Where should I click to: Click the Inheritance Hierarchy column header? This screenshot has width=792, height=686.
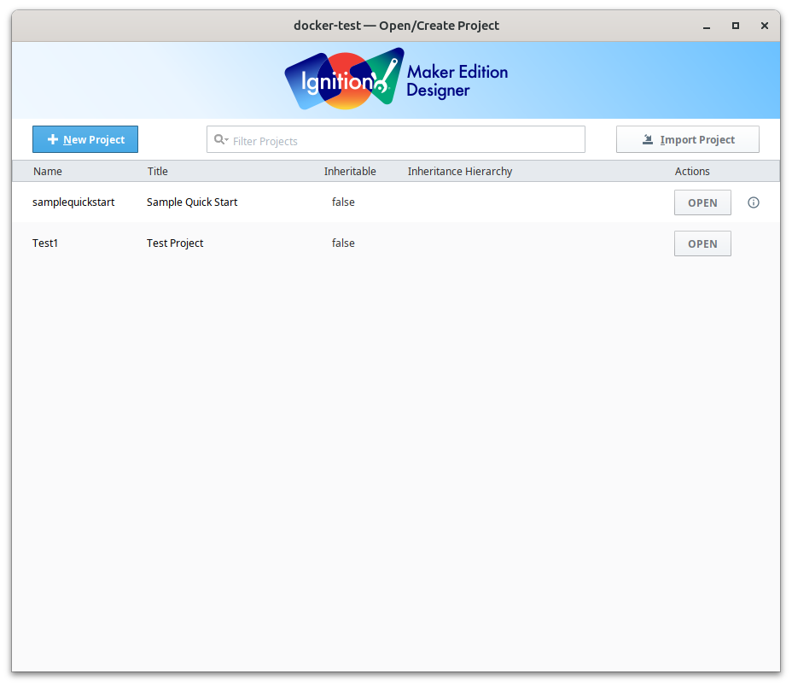click(x=460, y=171)
